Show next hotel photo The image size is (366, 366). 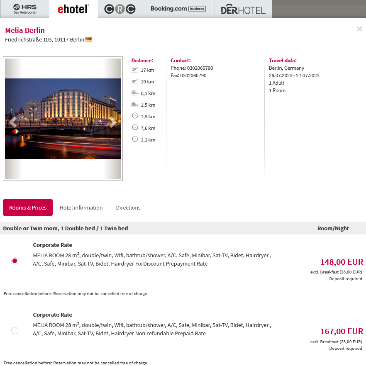[x=113, y=122]
